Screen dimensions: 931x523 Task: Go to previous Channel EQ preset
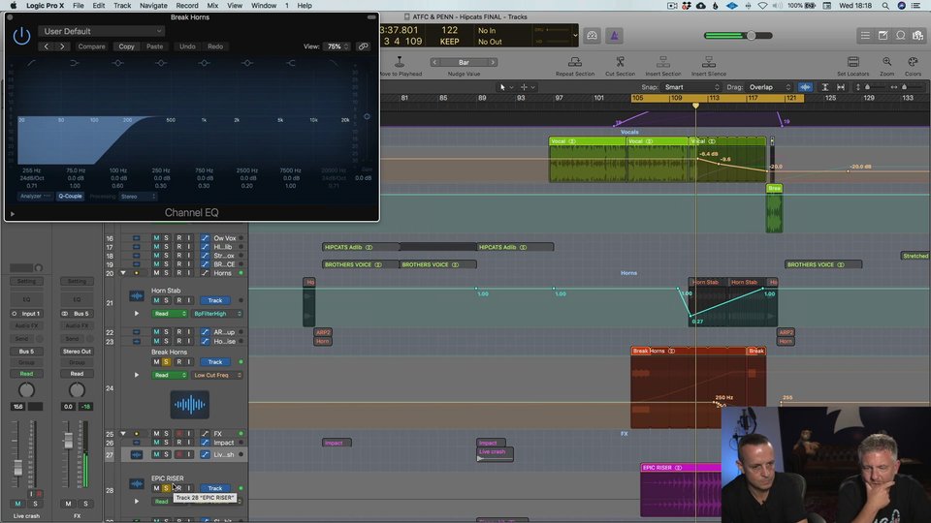(47, 46)
